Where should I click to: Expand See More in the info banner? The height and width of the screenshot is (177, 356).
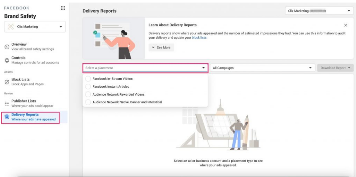pyautogui.click(x=161, y=48)
